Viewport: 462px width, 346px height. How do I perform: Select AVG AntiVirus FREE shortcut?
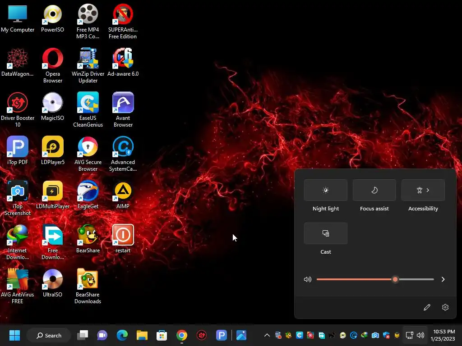(18, 286)
